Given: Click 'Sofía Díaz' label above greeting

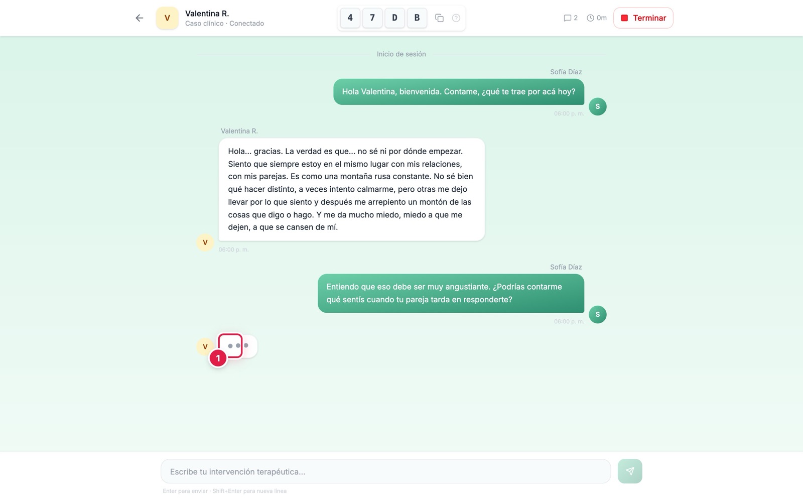Looking at the screenshot, I should click(566, 72).
